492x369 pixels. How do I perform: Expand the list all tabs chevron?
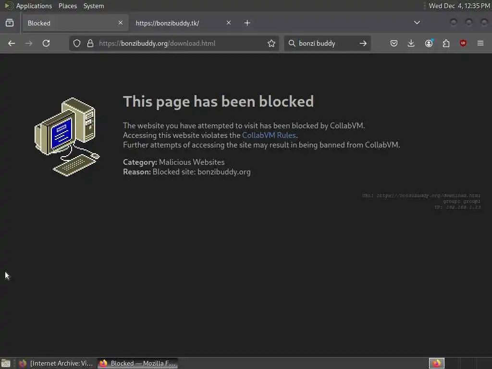(417, 23)
